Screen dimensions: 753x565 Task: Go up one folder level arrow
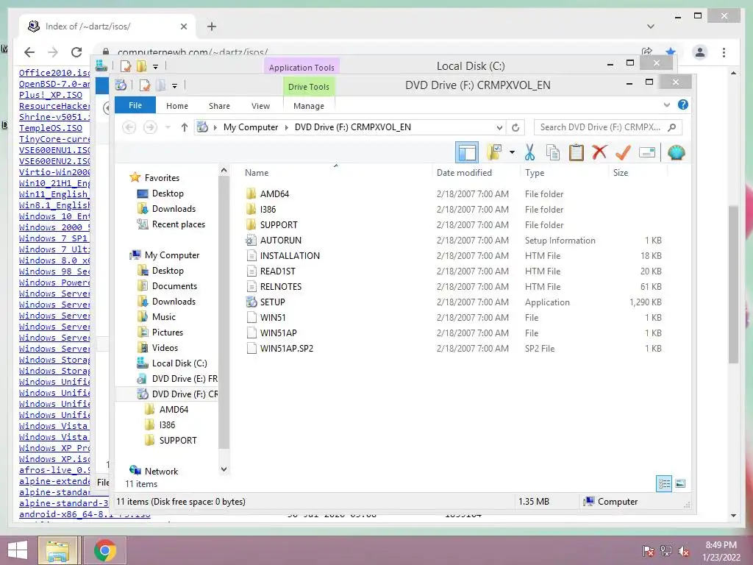click(x=185, y=127)
